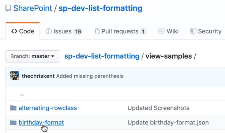Click the Code angle-brackets icon
Screen dimensions: 225x133
pos(14,31)
